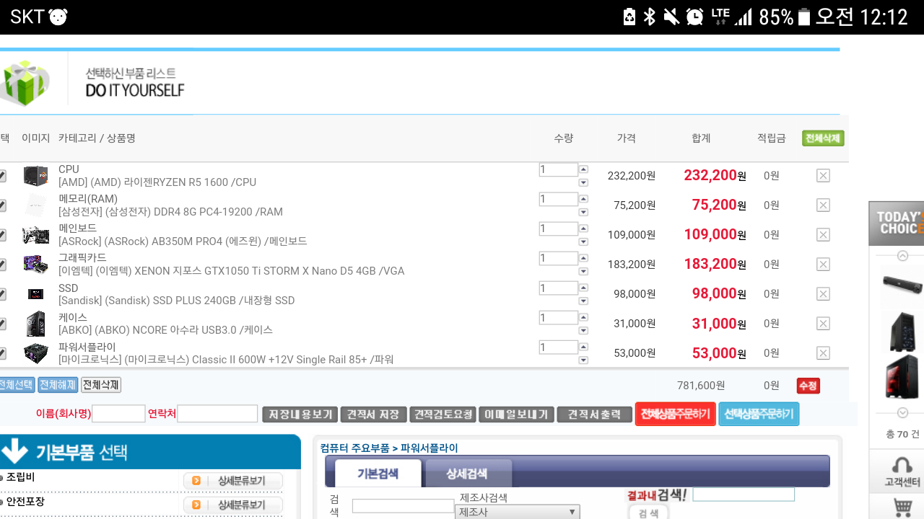Click the 전체선택 button
Image resolution: width=924 pixels, height=519 pixels.
(16, 385)
